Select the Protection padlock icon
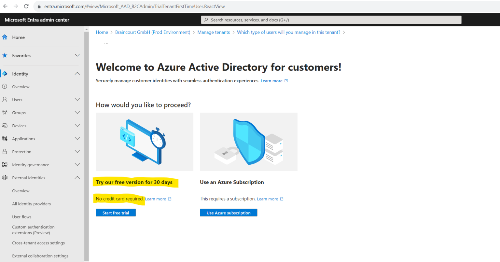 pos(5,152)
